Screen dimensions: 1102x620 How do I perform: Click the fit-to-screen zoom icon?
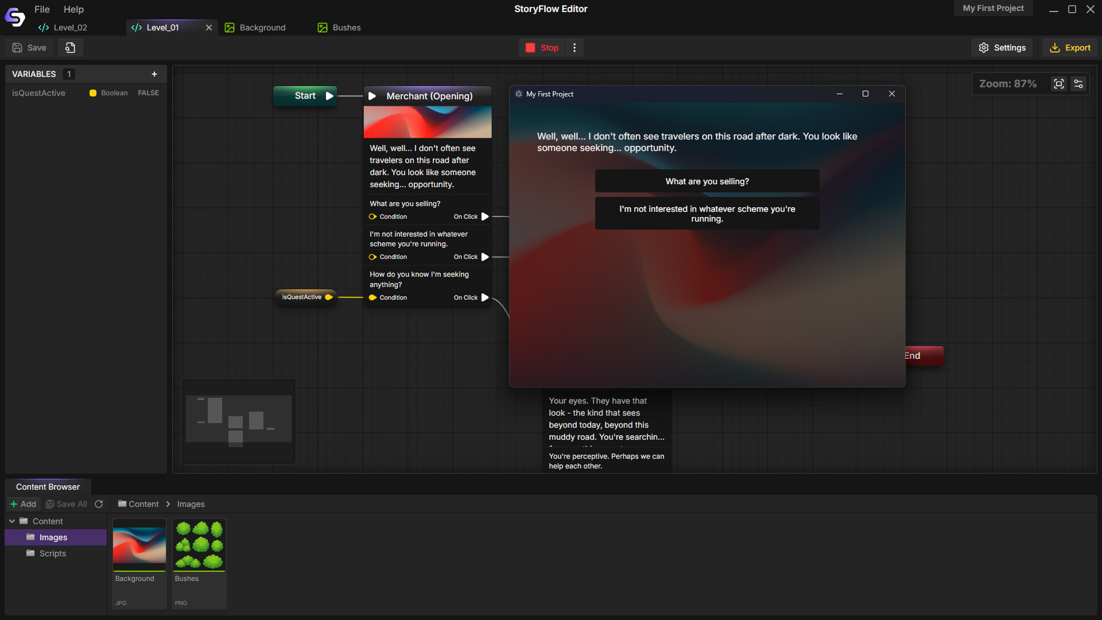coord(1058,84)
